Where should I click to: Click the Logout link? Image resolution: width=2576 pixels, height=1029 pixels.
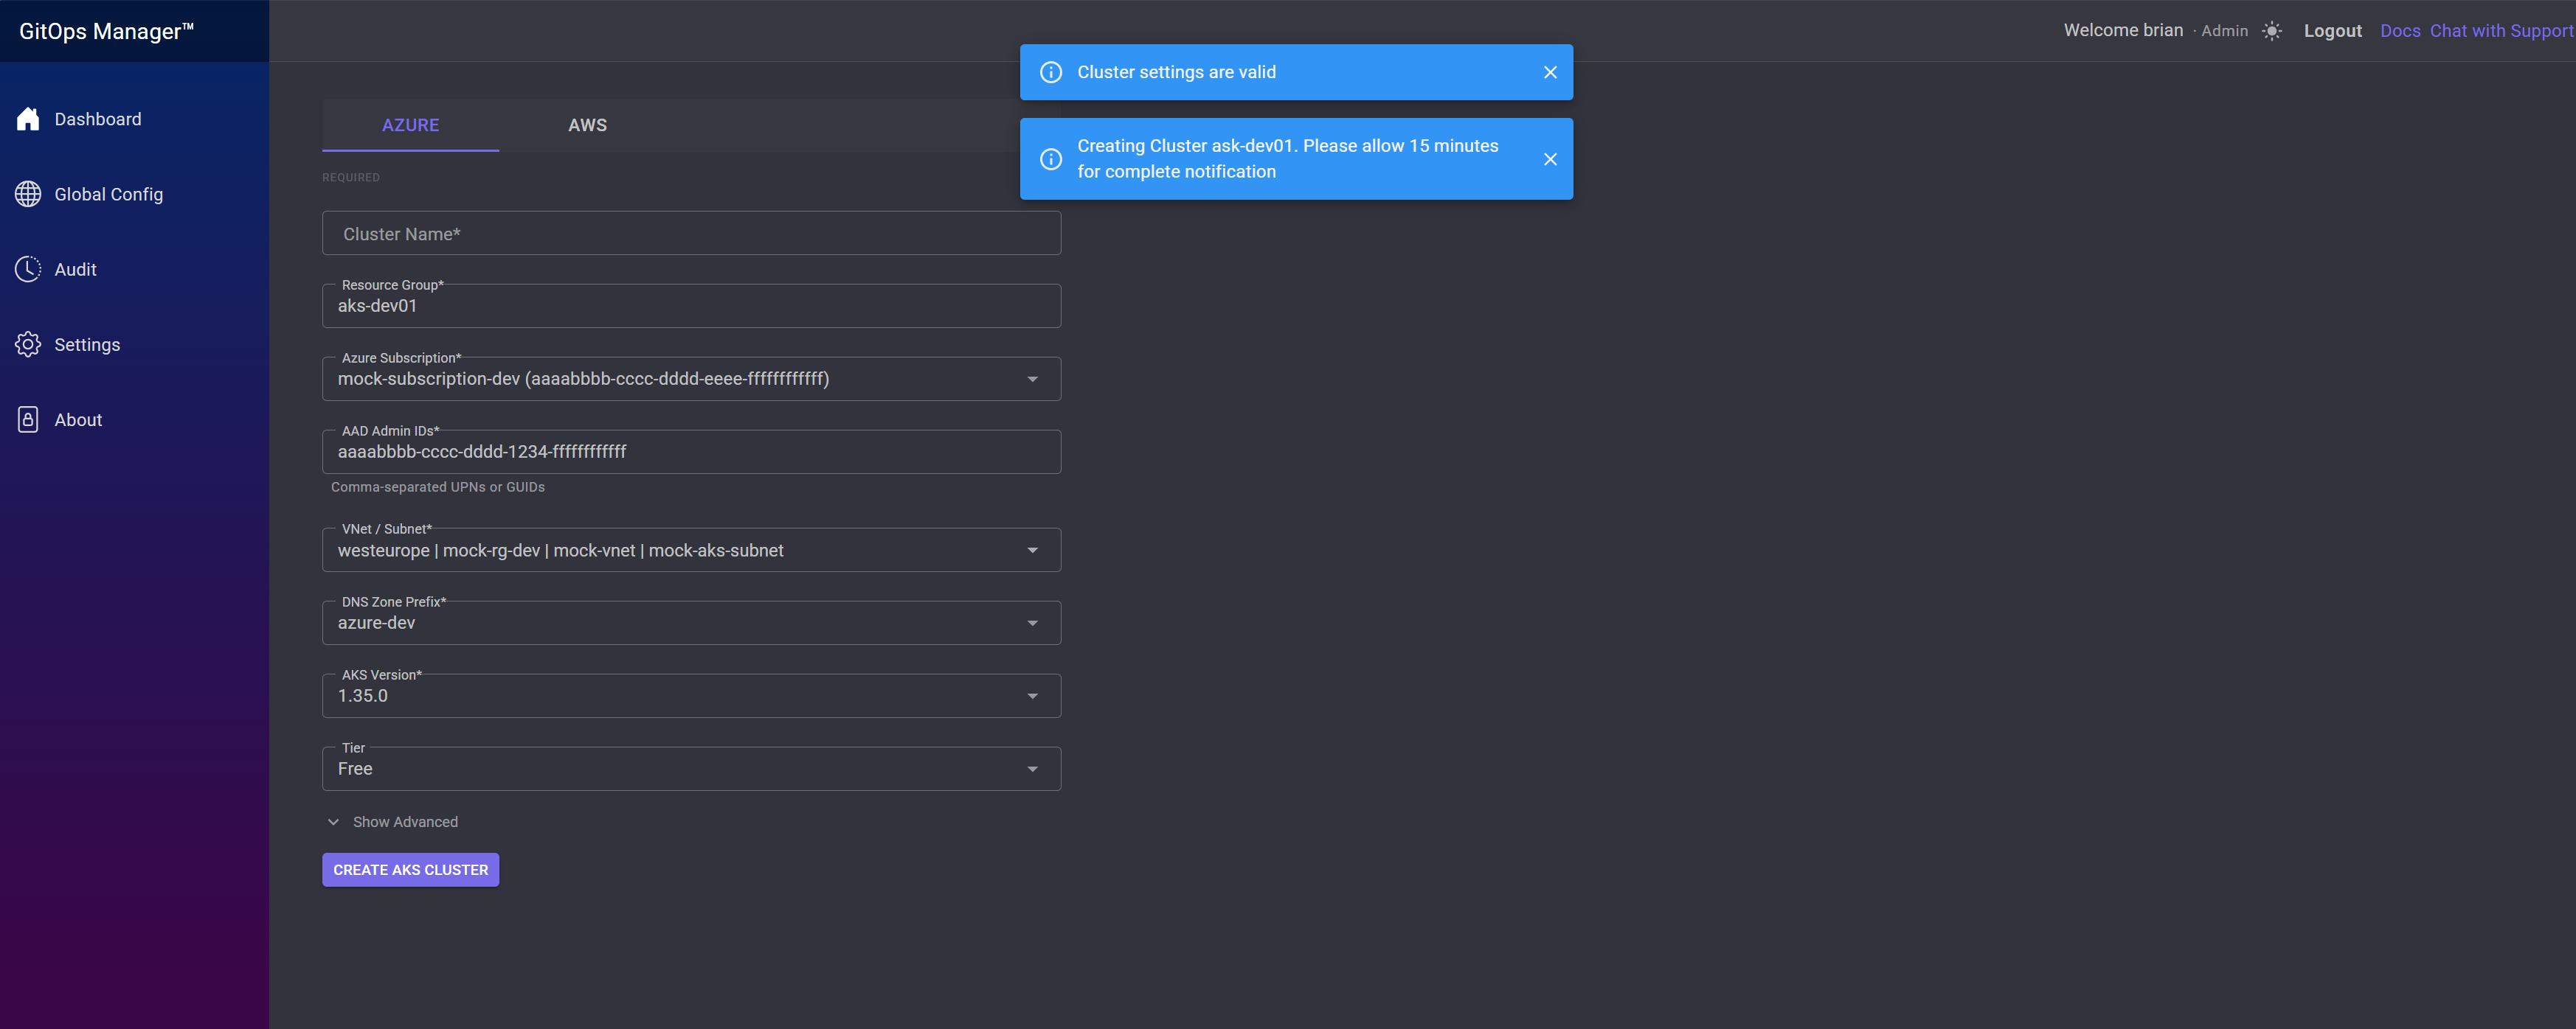(x=2332, y=31)
